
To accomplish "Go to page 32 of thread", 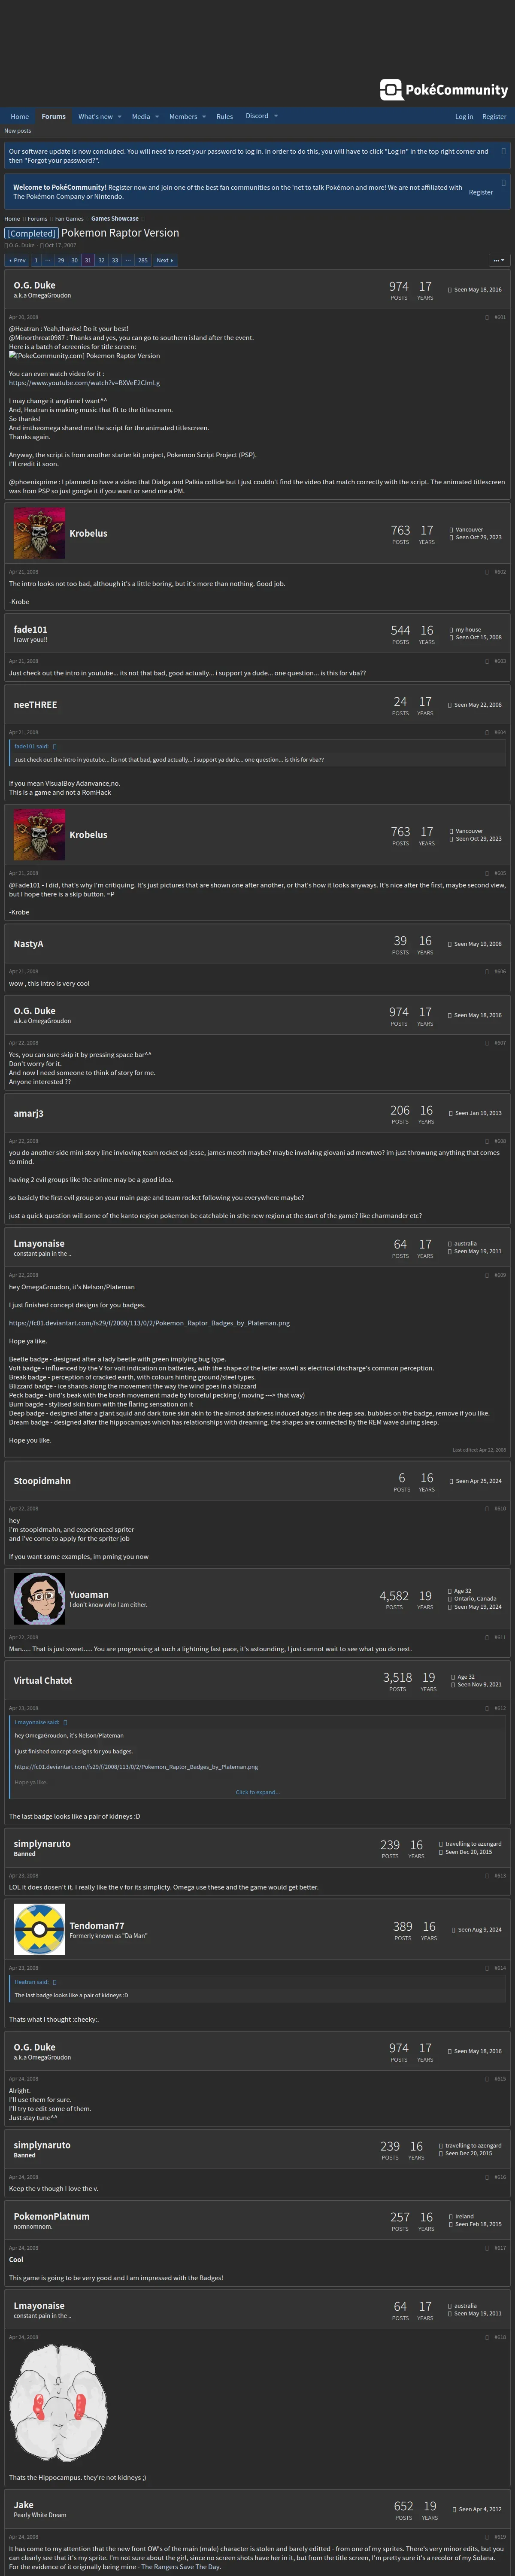I will 101,260.
